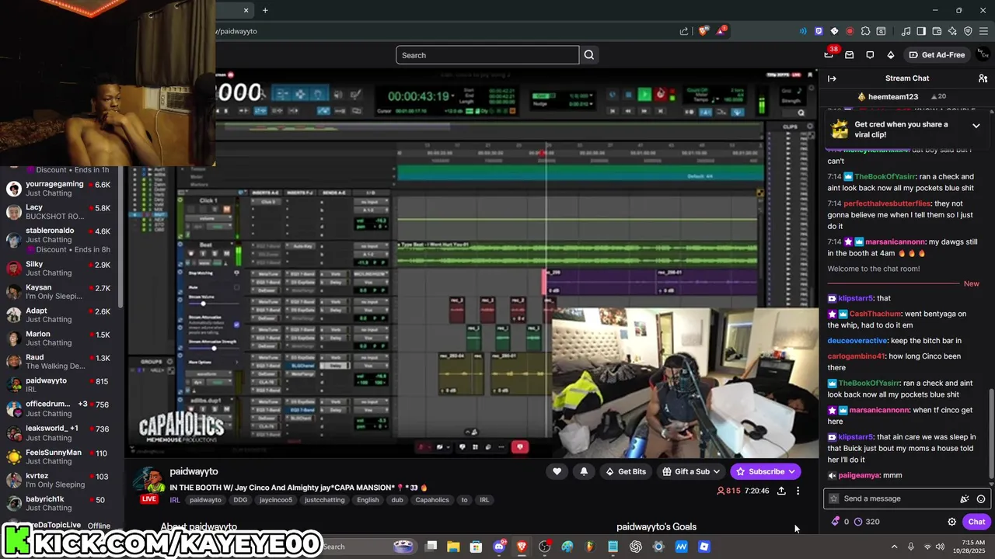995x559 pixels.
Task: Toggle the star icon in chat input
Action: click(834, 499)
